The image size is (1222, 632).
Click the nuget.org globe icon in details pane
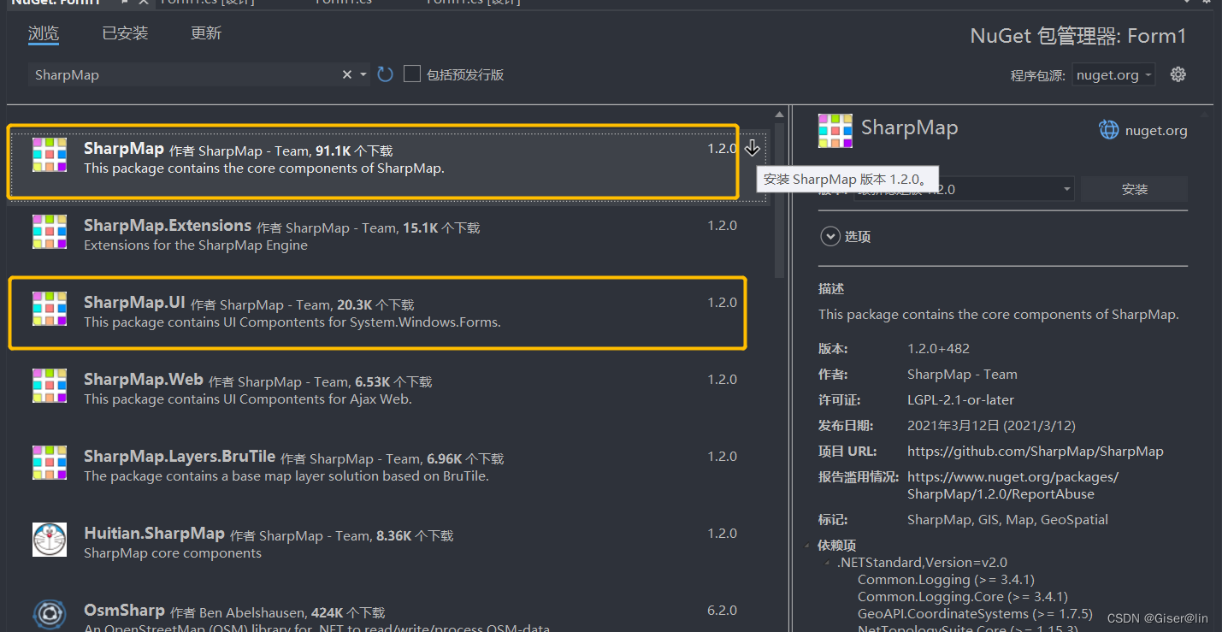(1108, 129)
